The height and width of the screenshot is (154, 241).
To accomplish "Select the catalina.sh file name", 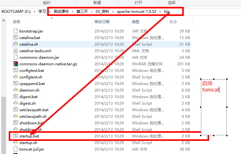I will click(29, 44).
